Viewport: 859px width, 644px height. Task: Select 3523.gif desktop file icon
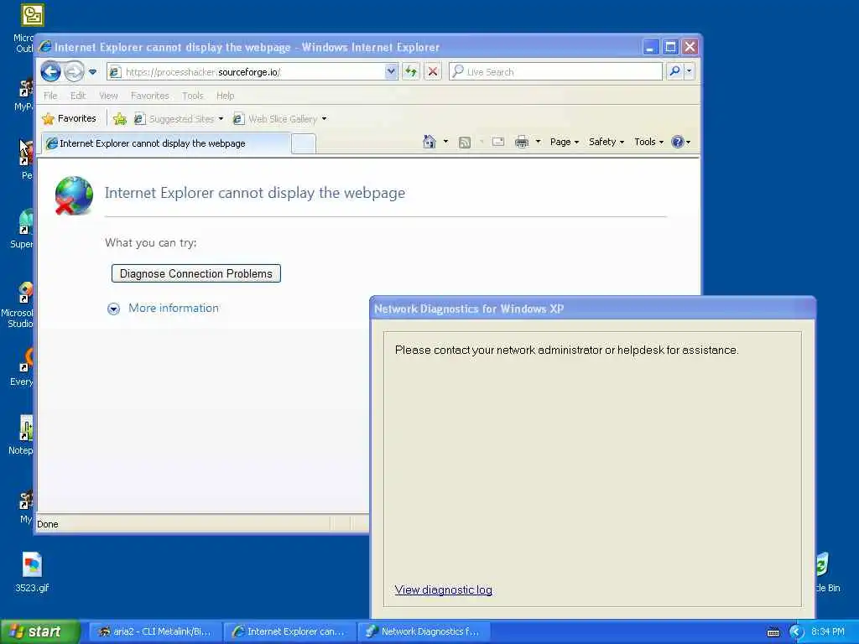[x=32, y=572]
